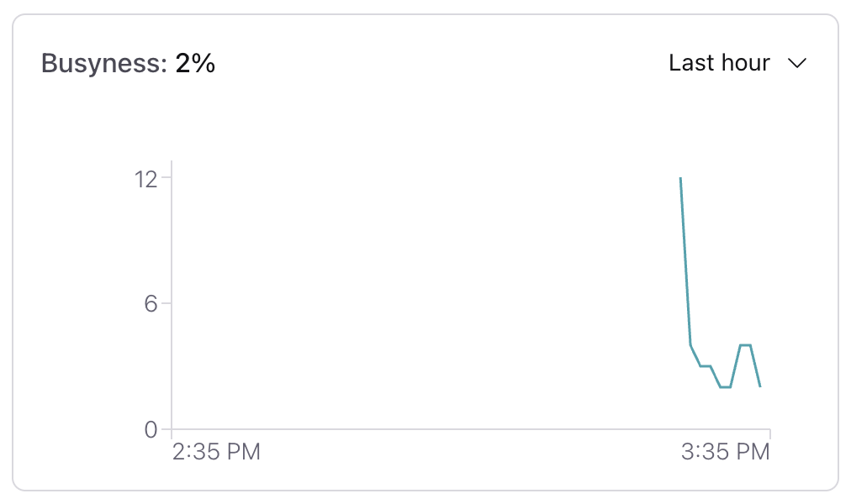Viewport: 851px width, 504px height.
Task: Click the x-axis start tick above 2:35 PM
Action: pyautogui.click(x=172, y=434)
